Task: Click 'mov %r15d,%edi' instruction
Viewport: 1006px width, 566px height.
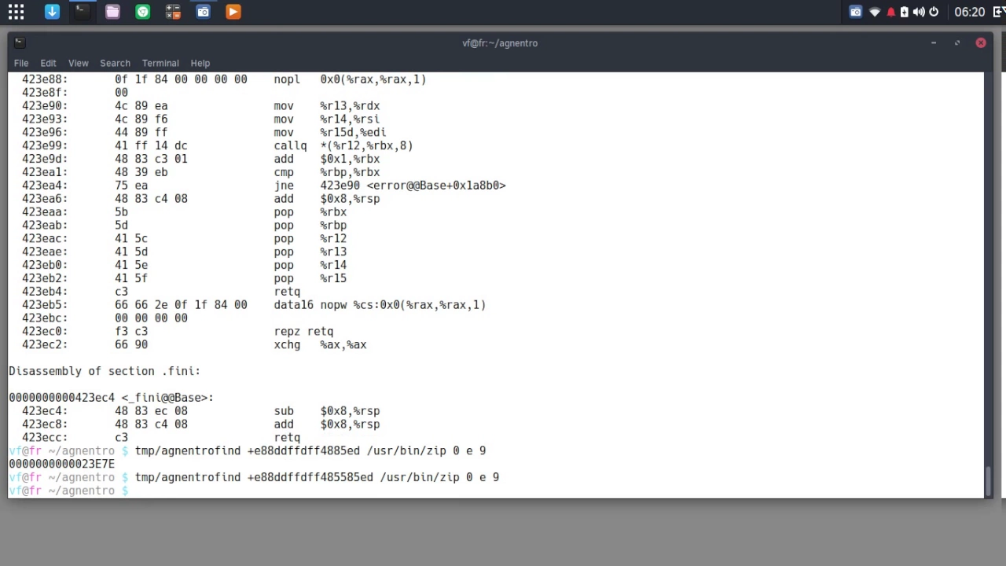Action: (x=330, y=132)
